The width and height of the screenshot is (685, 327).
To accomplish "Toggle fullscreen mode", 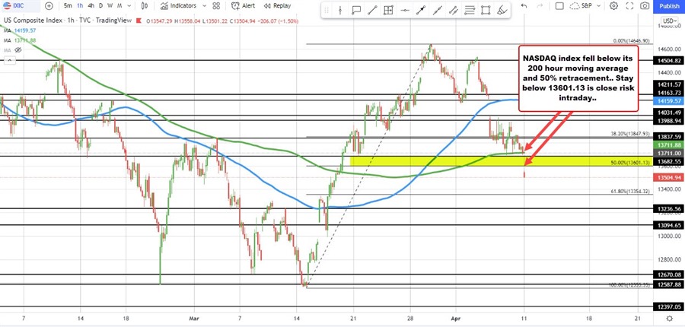I will coord(629,5).
